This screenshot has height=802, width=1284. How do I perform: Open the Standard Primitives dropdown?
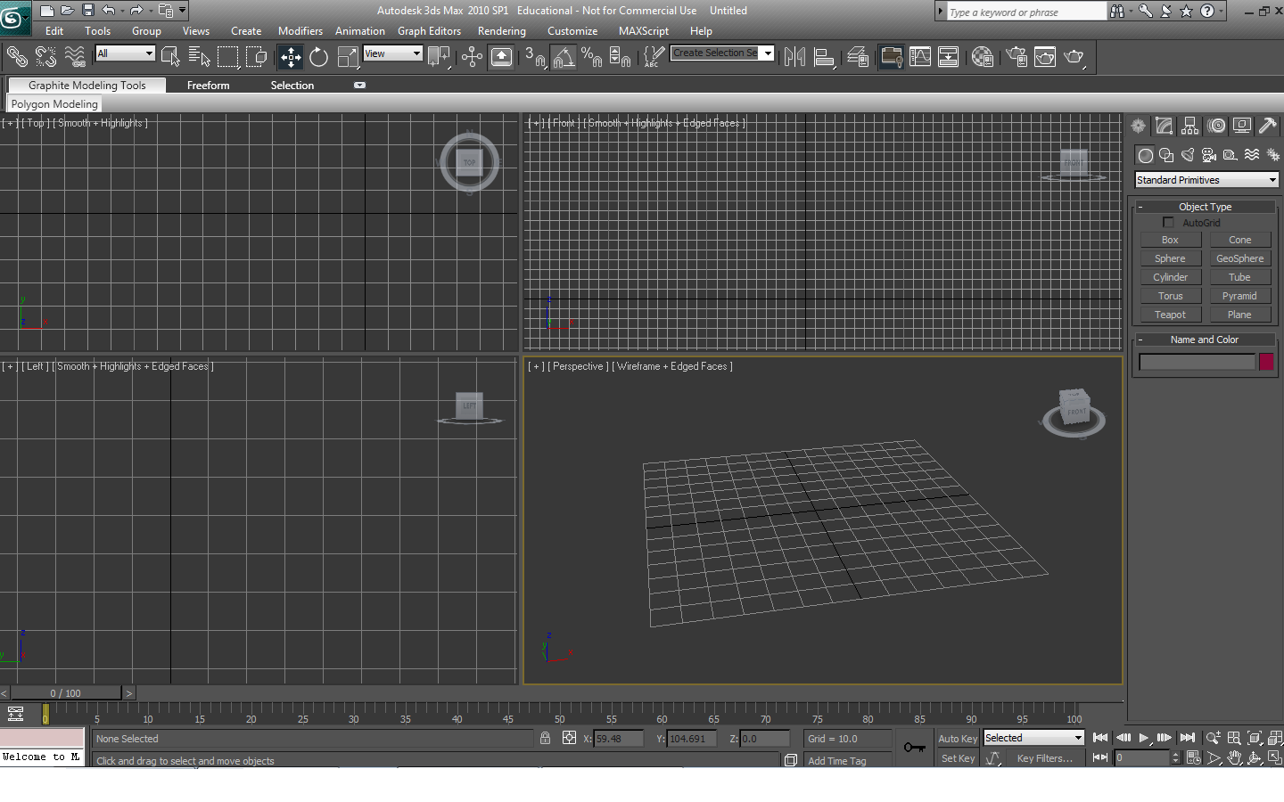coord(1206,179)
